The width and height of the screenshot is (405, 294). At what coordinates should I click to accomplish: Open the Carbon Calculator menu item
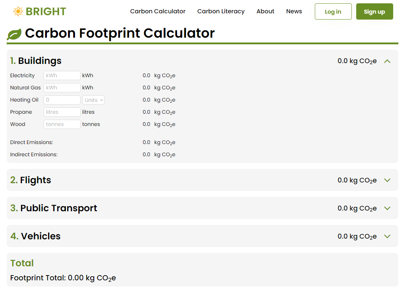[158, 11]
